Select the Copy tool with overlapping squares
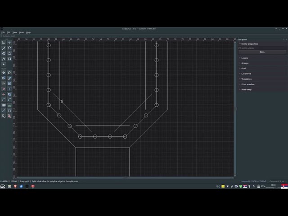This screenshot has width=288, height=216. coord(4,78)
